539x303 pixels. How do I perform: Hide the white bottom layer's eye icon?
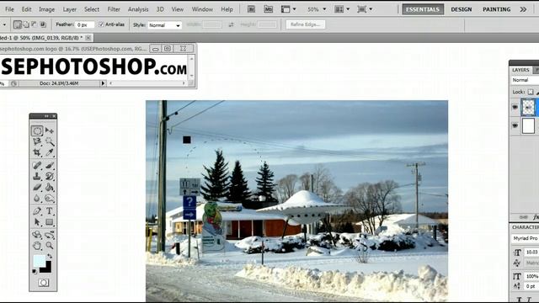pos(515,125)
